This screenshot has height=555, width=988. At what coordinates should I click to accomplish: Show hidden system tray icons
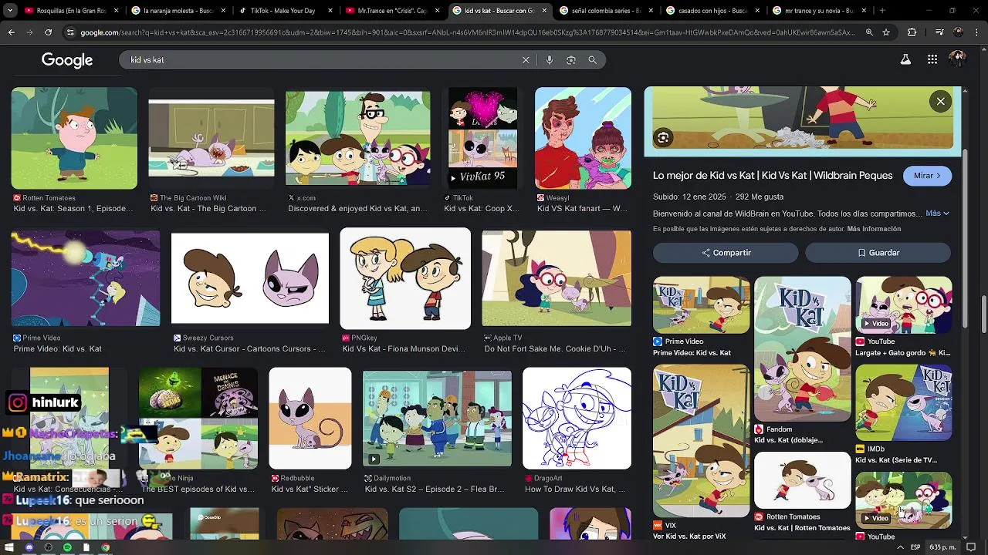tap(900, 547)
